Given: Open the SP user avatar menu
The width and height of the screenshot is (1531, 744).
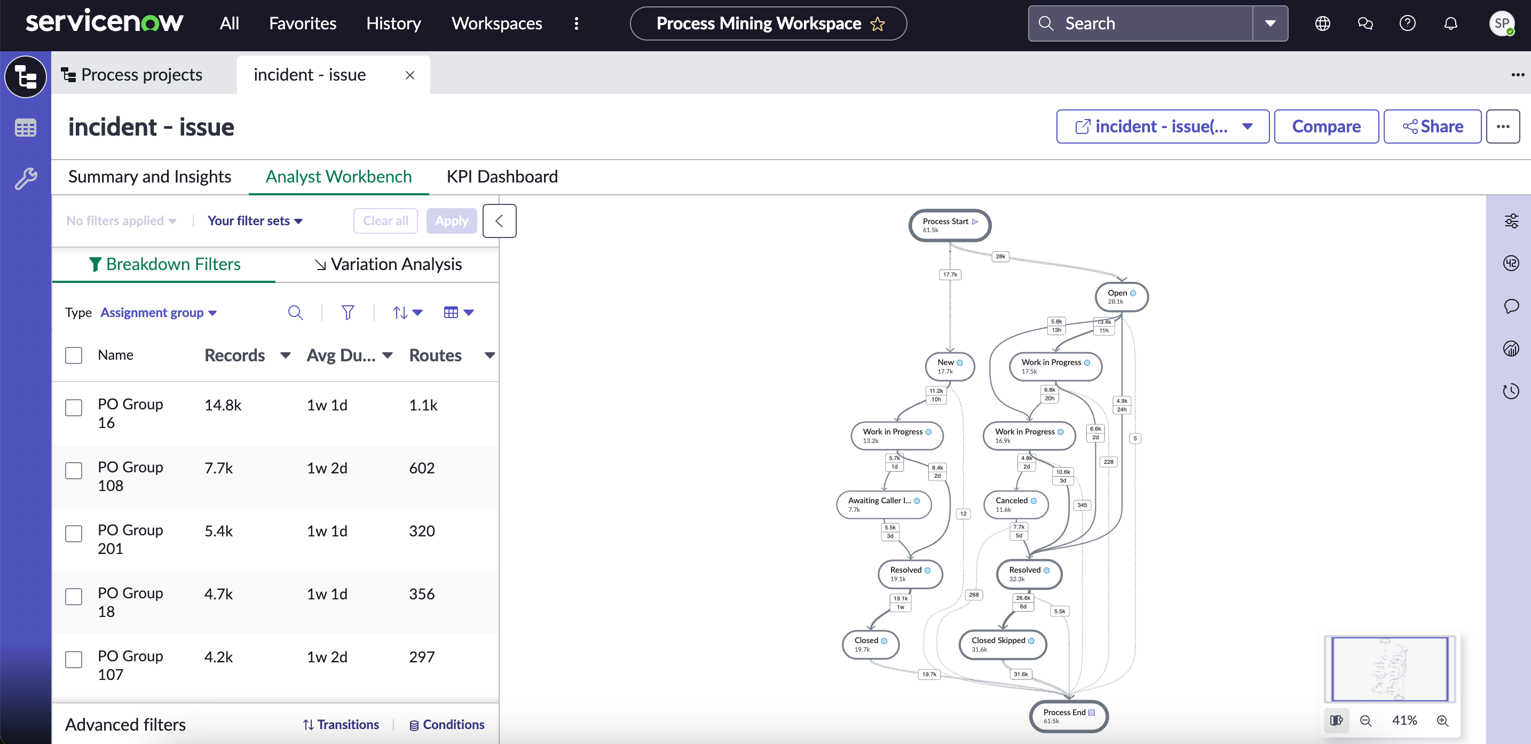Looking at the screenshot, I should point(1502,23).
